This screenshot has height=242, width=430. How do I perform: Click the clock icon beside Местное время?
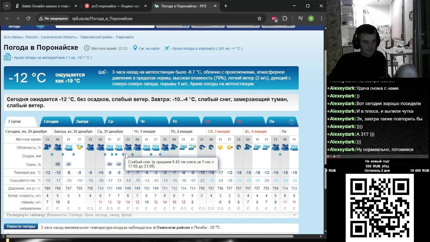(87, 48)
